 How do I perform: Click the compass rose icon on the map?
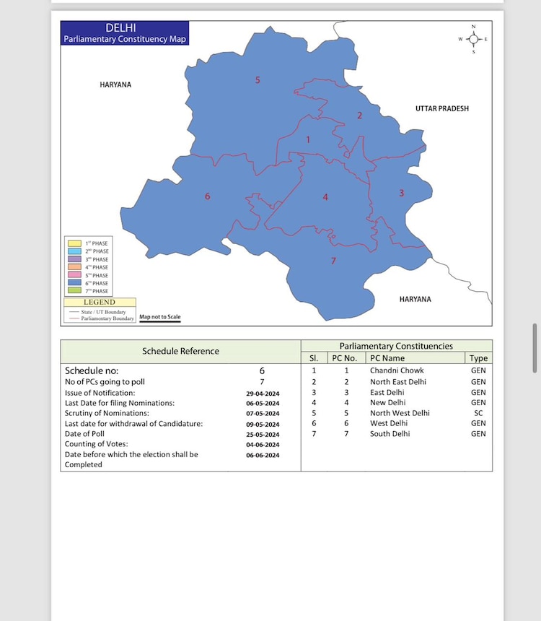click(x=473, y=39)
